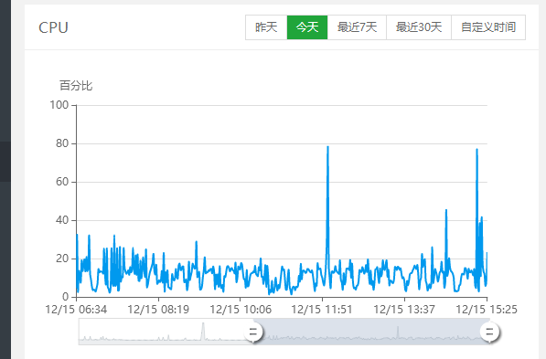Click the left zoom slider handle
The height and width of the screenshot is (359, 546).
click(x=253, y=332)
